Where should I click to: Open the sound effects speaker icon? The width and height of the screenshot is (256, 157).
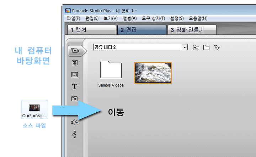(74, 122)
